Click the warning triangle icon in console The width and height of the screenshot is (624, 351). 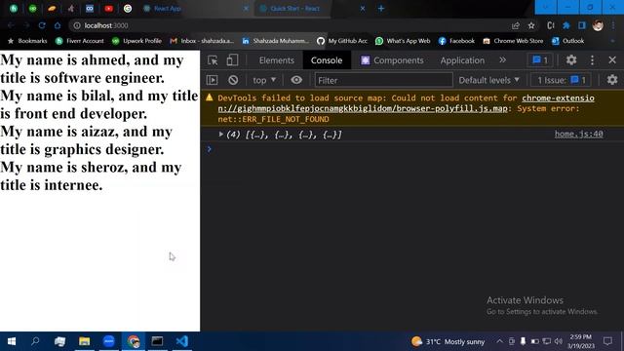(210, 97)
